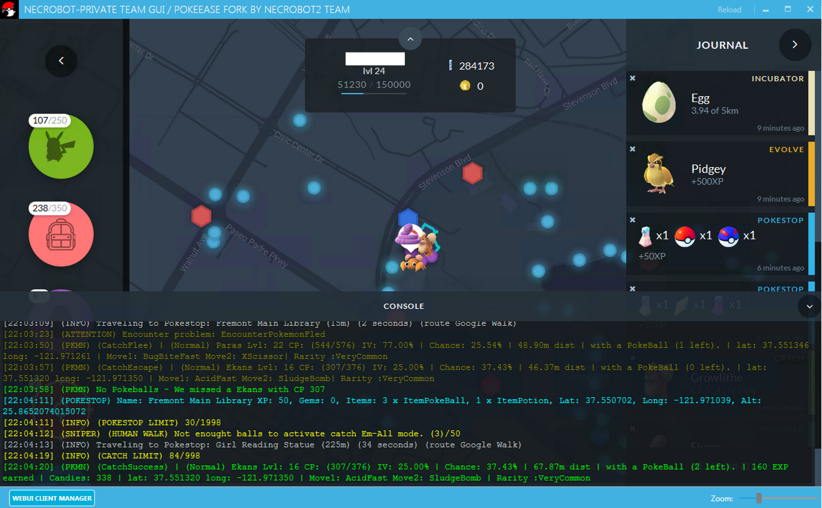Viewport: 822px width, 508px height.
Task: Open the inventory backpack button
Action: (x=61, y=234)
